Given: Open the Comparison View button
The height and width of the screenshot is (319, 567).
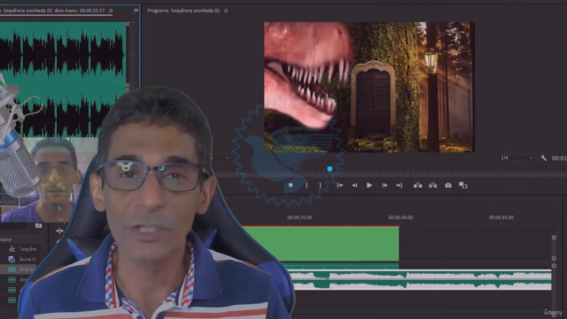Looking at the screenshot, I should click(462, 185).
